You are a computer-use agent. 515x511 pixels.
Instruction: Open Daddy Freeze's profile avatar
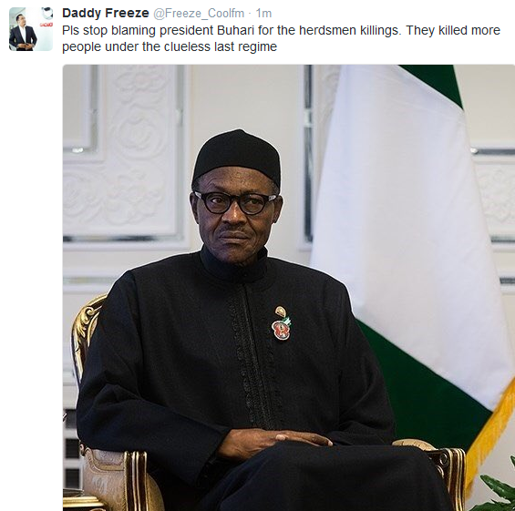31,29
